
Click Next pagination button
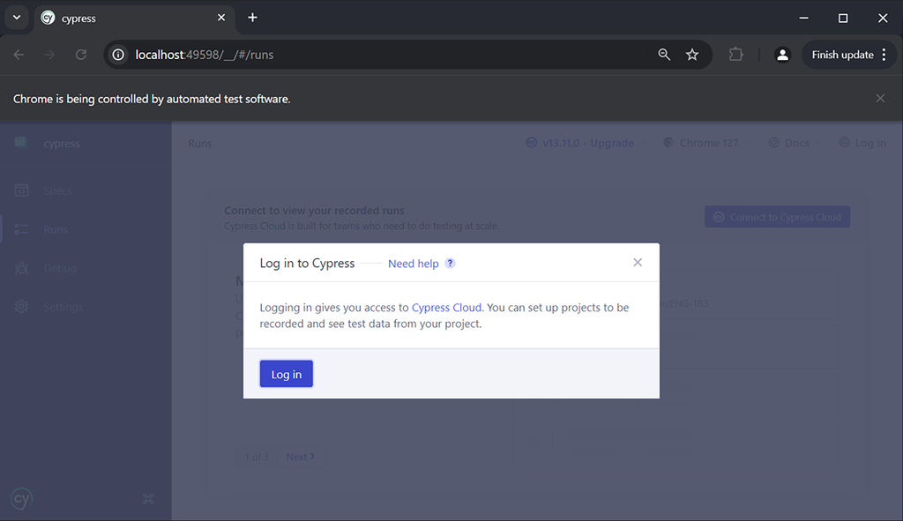point(301,457)
